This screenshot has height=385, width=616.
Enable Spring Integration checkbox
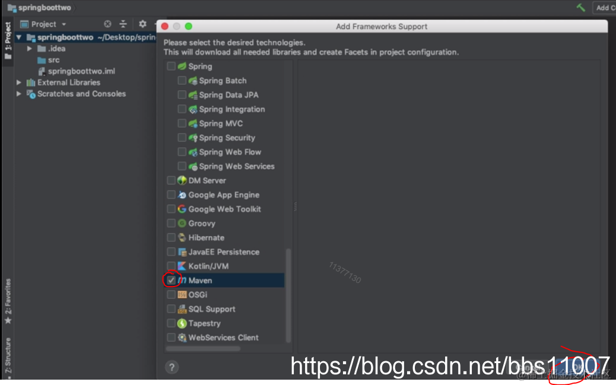[x=182, y=109]
